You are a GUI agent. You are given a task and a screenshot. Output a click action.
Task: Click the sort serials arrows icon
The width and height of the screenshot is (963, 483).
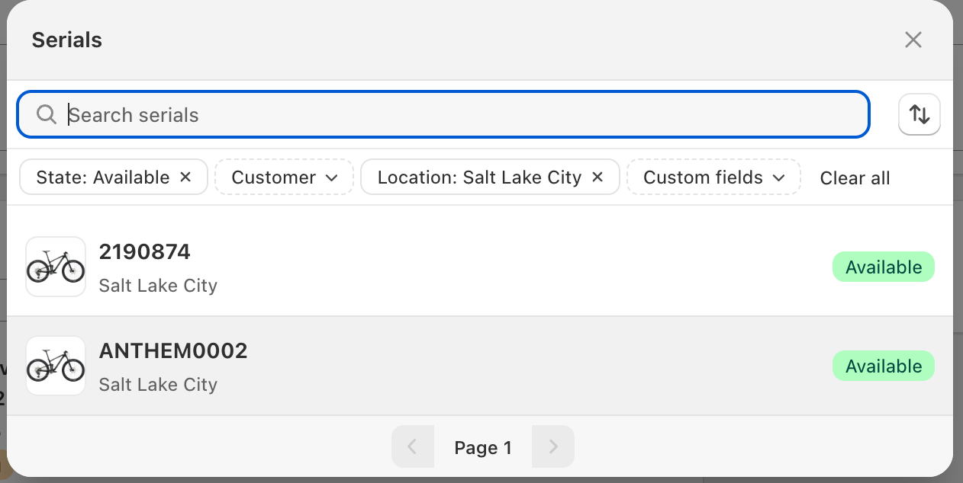point(920,115)
